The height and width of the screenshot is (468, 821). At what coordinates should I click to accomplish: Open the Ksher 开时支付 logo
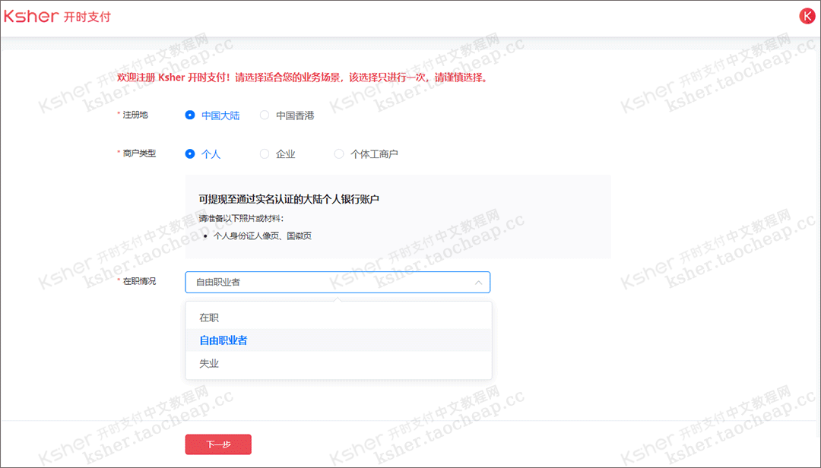click(x=57, y=16)
